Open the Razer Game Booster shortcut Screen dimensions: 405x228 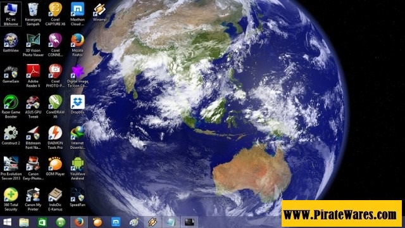pos(11,106)
